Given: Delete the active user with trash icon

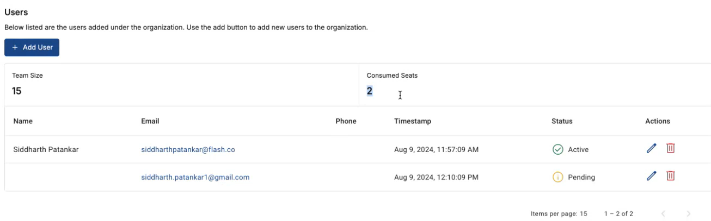Looking at the screenshot, I should point(671,148).
